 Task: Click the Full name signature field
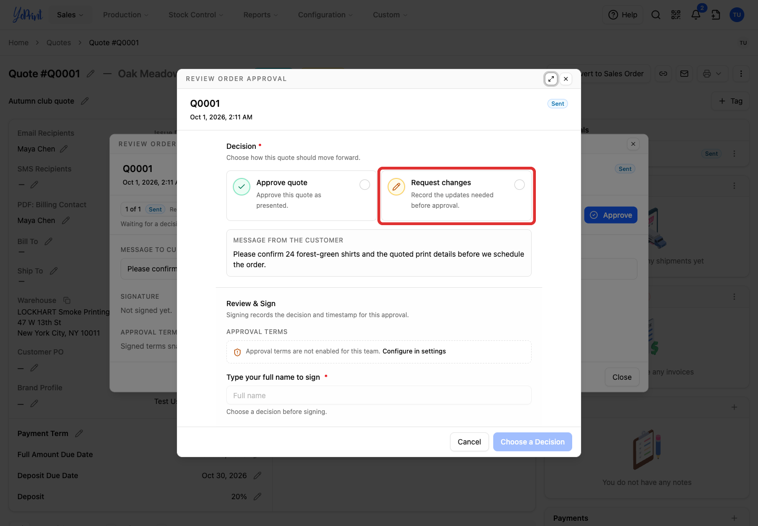379,396
